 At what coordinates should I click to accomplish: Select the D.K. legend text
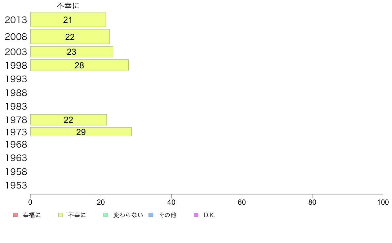pos(209,215)
